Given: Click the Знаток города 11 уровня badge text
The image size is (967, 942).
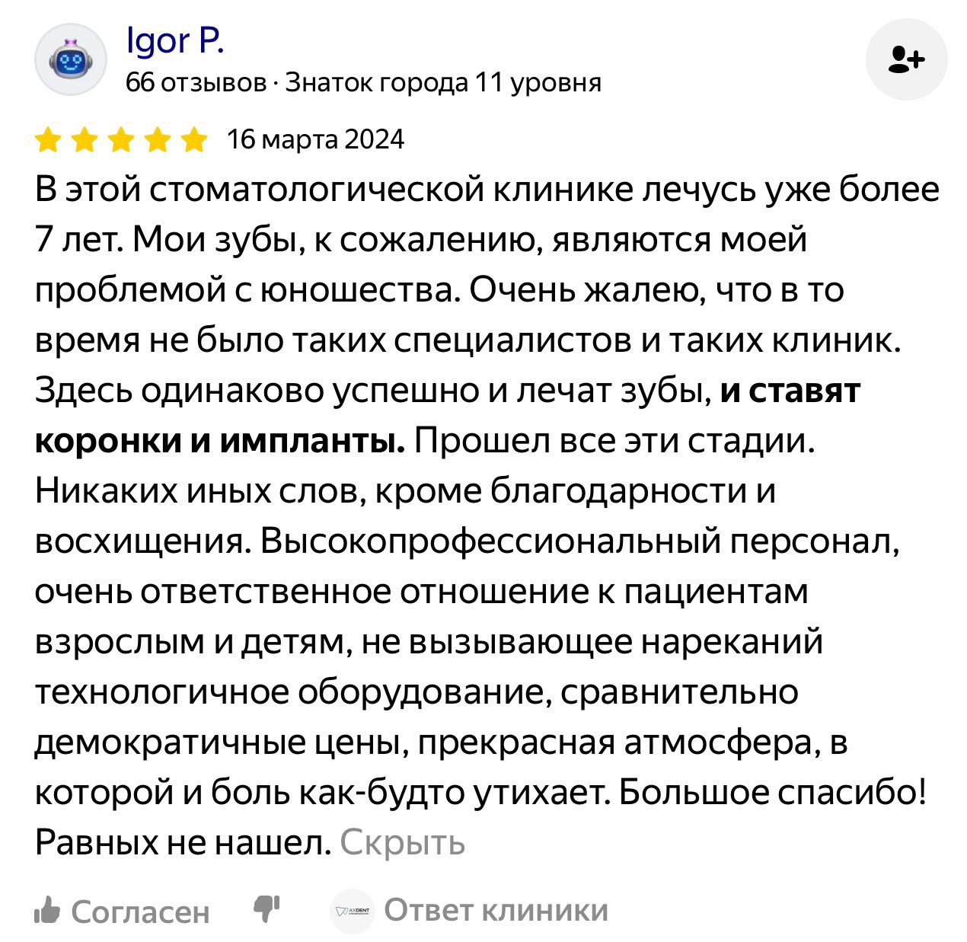Looking at the screenshot, I should coord(443,82).
